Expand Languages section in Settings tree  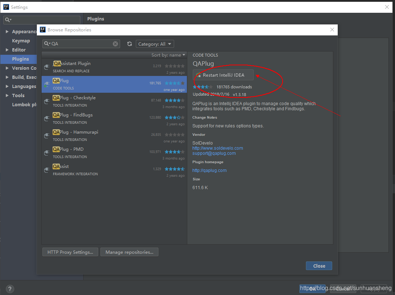point(7,87)
